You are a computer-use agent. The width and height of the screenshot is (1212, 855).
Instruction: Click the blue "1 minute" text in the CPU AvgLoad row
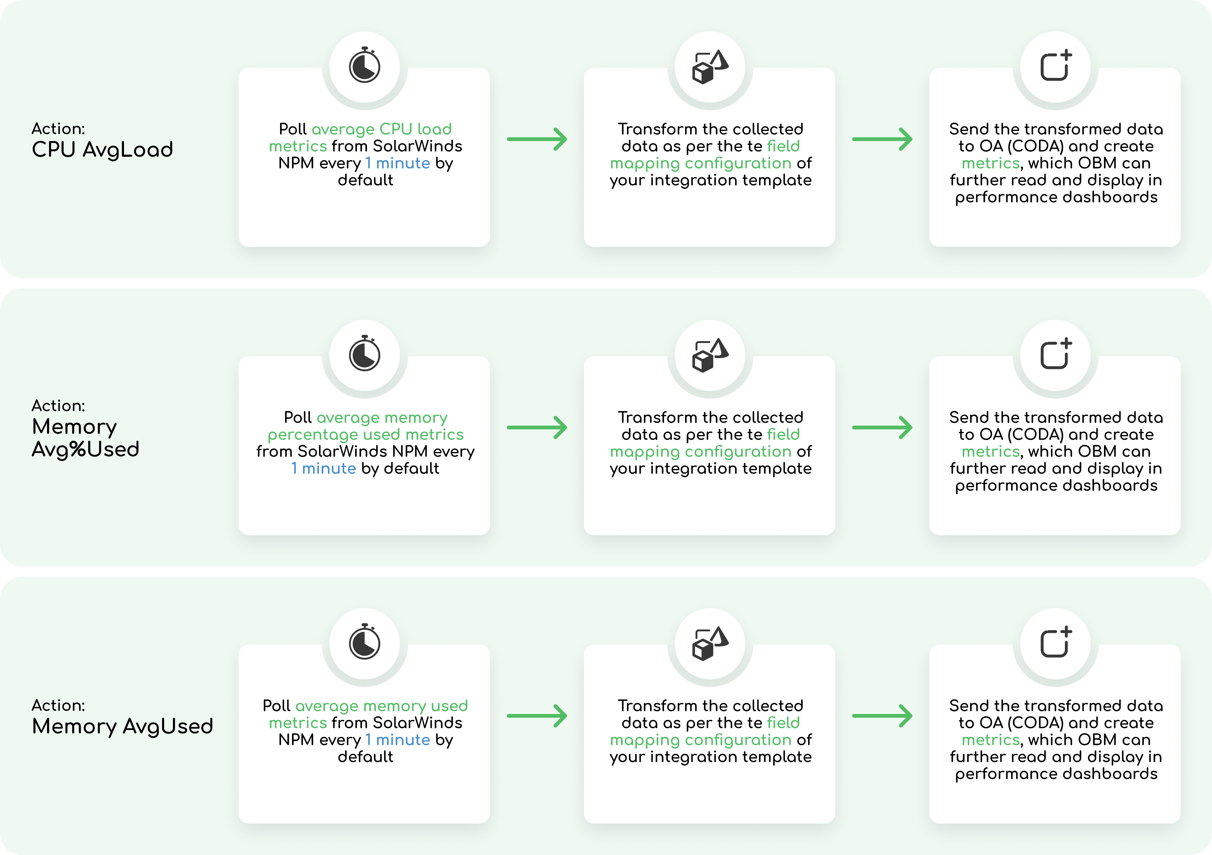[398, 163]
